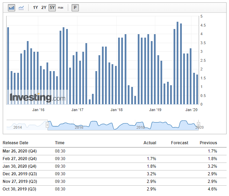Click the Jan '16 axis label

click(38, 110)
